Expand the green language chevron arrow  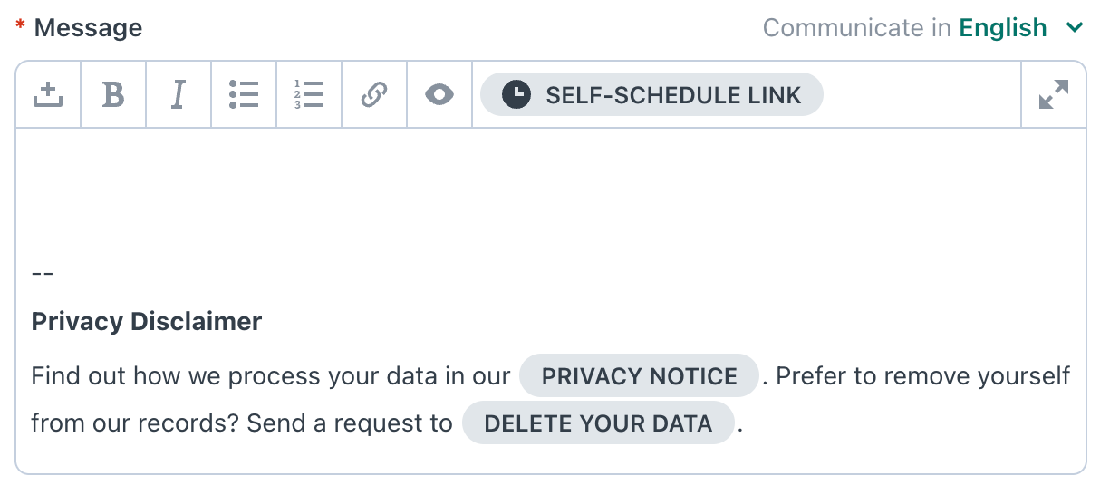[1075, 28]
